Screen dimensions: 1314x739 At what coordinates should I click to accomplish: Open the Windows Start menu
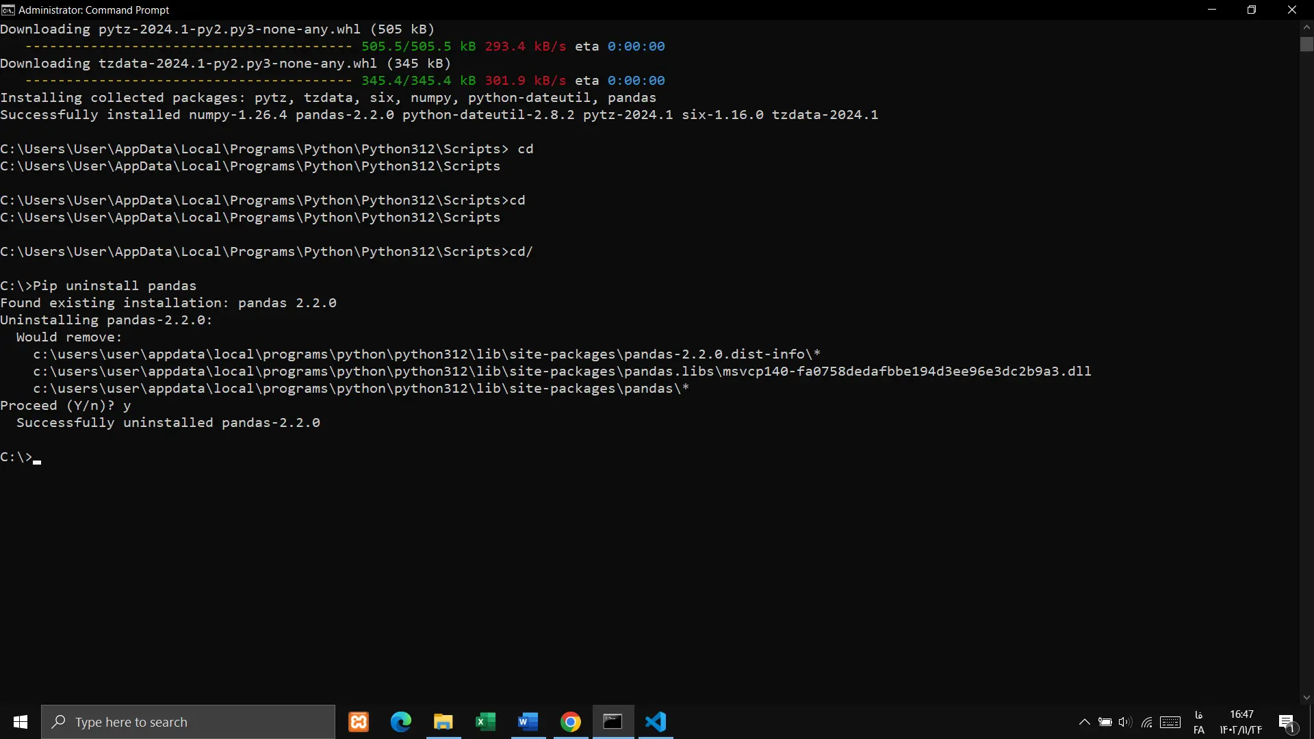click(x=21, y=722)
